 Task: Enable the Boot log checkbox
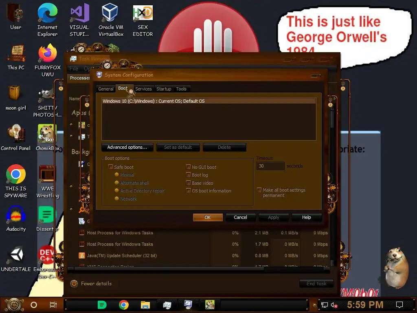188,174
